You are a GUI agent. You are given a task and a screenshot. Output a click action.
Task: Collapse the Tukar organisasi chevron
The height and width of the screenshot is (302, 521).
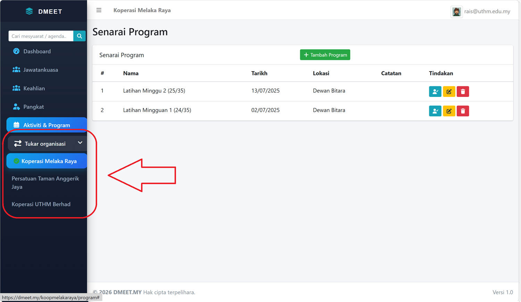click(x=80, y=143)
